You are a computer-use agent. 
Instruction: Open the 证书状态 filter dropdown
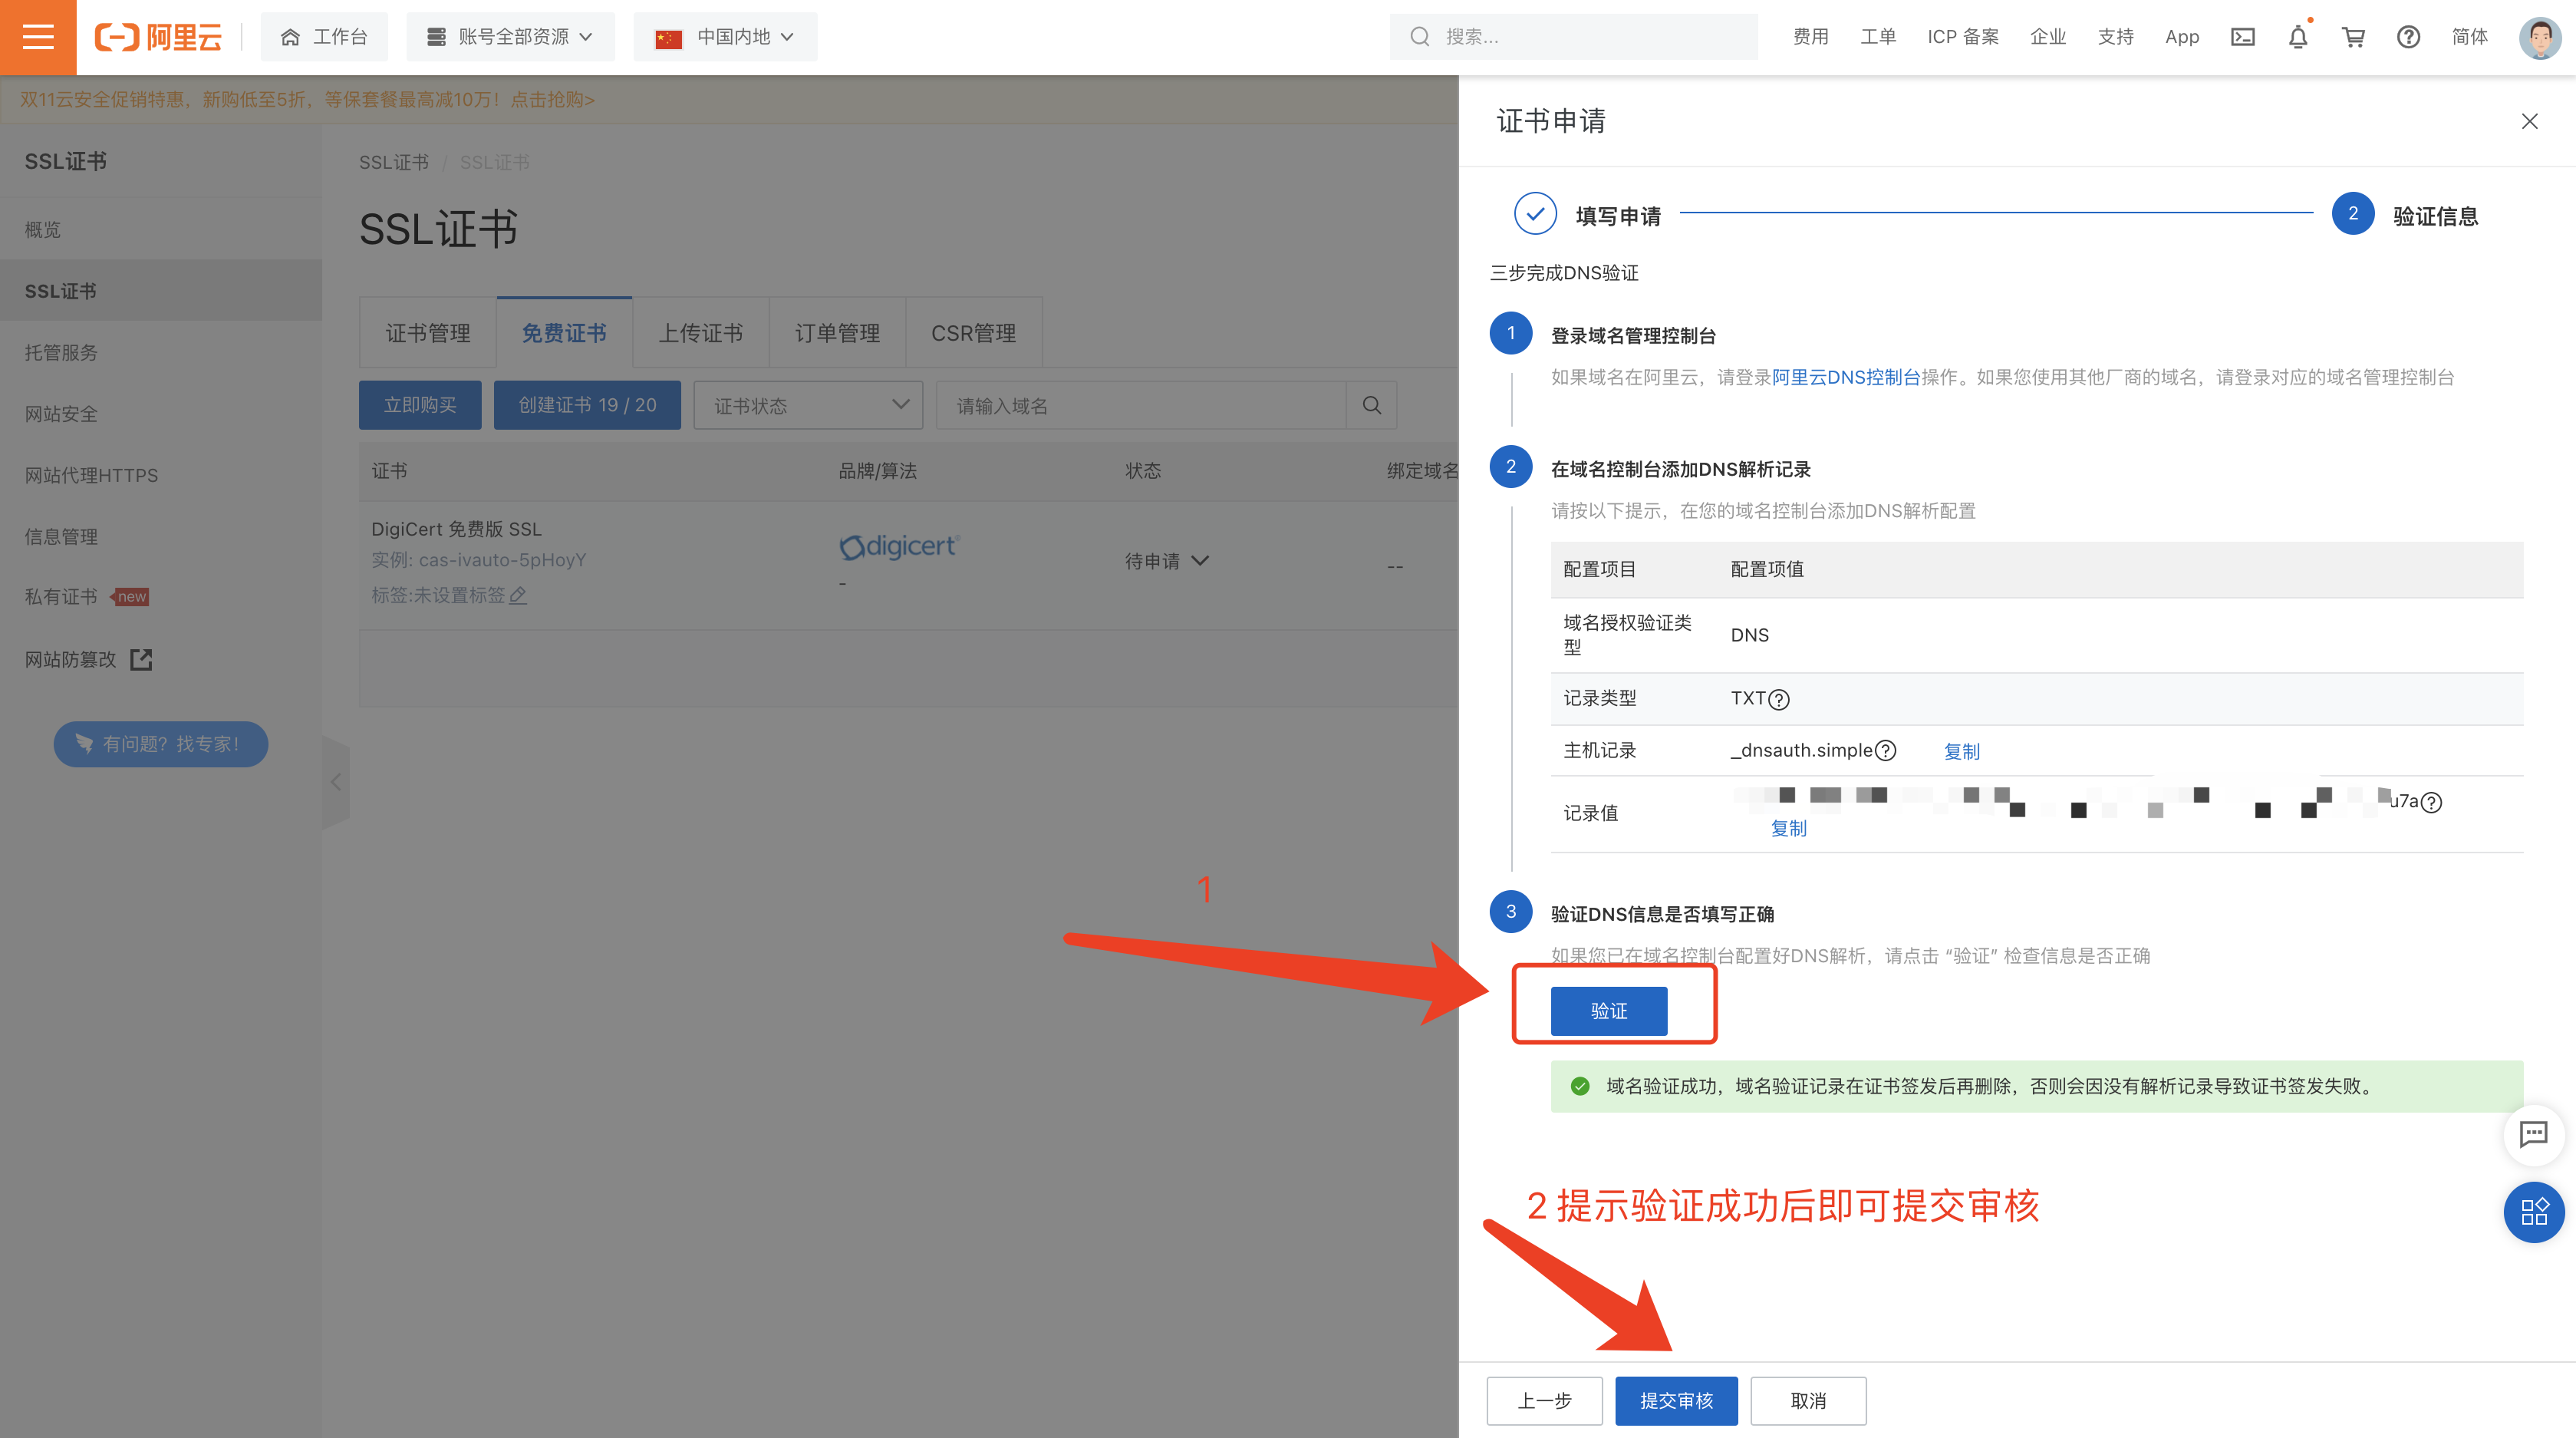(808, 405)
